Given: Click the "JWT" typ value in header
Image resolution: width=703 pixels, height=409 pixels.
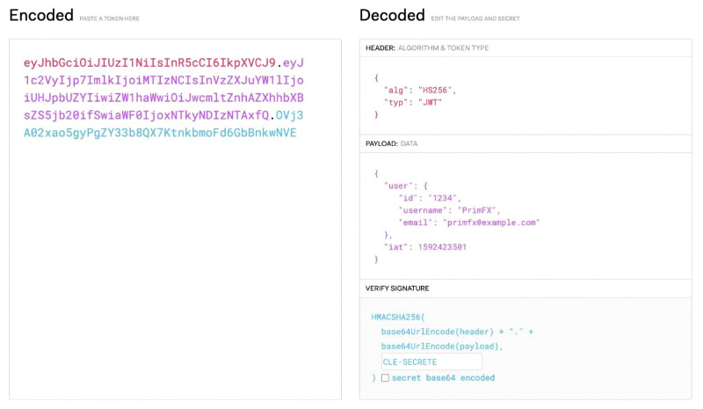Looking at the screenshot, I should point(428,102).
